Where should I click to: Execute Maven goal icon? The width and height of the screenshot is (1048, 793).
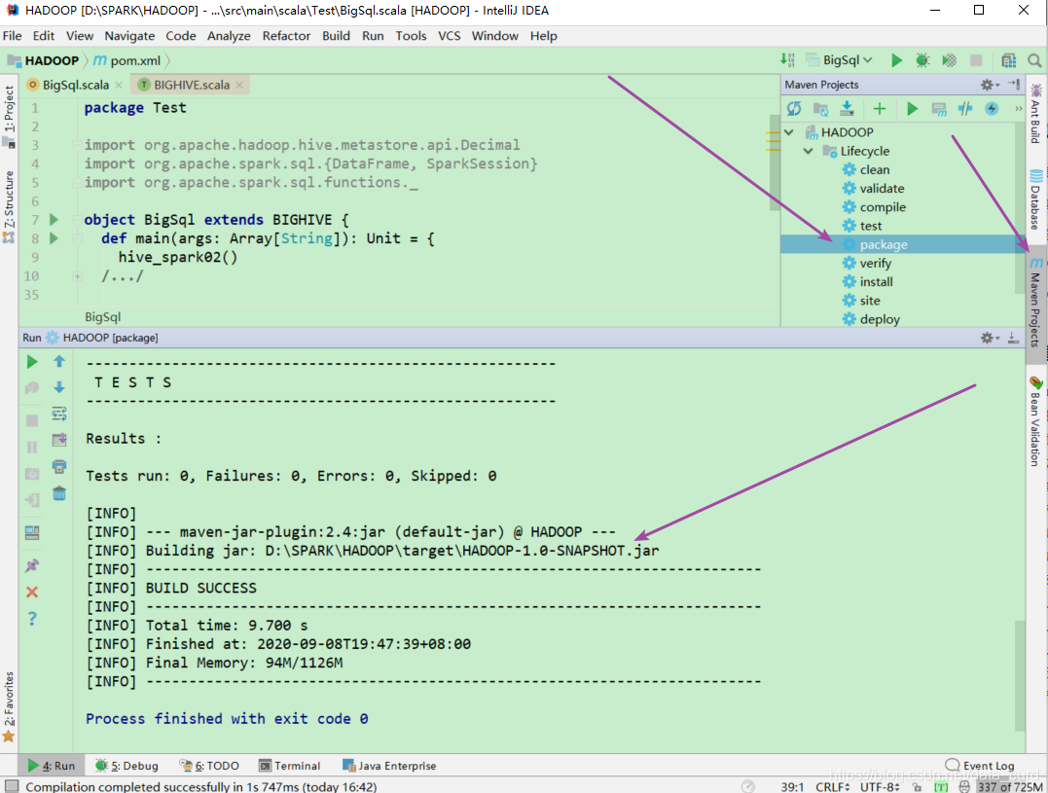(938, 108)
